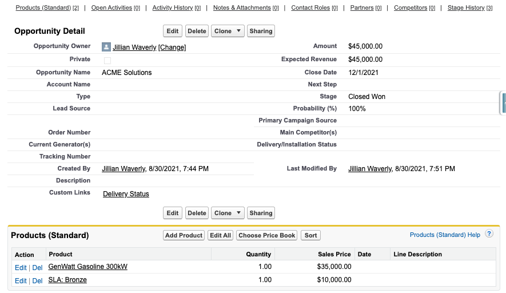
Task: Click the Edit All button
Action: click(220, 235)
